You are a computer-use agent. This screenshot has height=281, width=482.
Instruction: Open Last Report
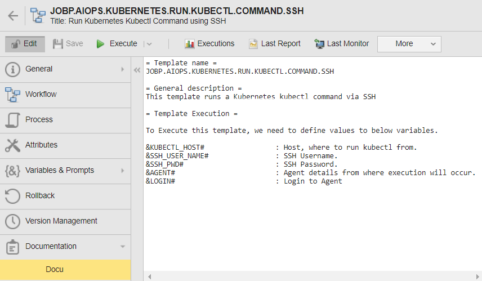[275, 44]
